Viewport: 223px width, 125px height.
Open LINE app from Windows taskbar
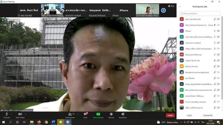60,122
